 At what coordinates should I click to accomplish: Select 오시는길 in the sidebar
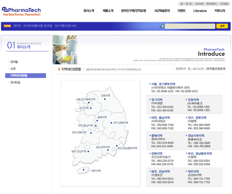point(15,82)
